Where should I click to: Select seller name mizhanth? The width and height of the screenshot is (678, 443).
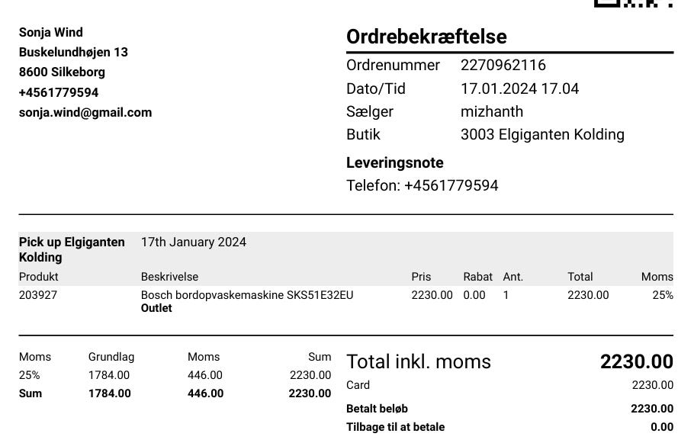tap(491, 111)
